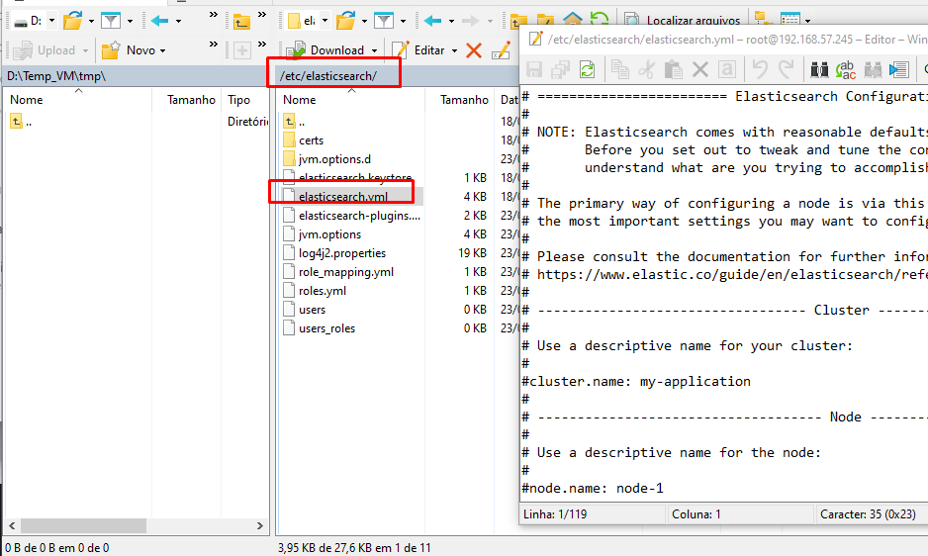Click the grayed forward arrow in remote toolbar
928x556 pixels.
tap(471, 21)
